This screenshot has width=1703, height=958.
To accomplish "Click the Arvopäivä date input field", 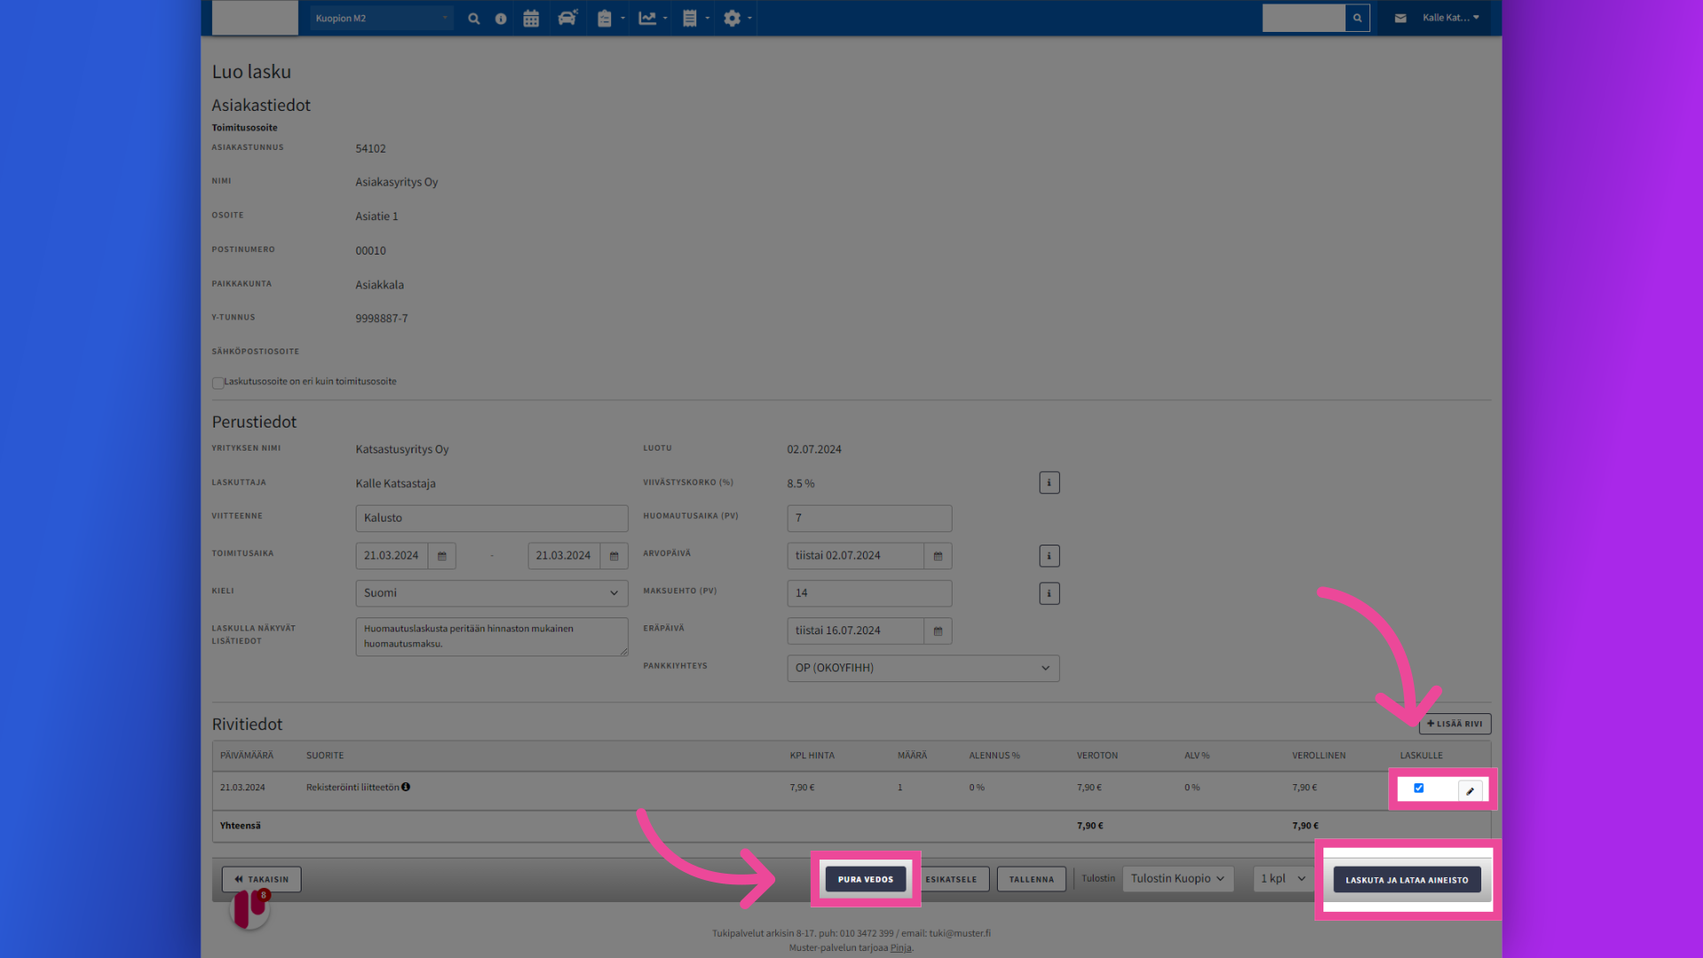I will (x=856, y=556).
